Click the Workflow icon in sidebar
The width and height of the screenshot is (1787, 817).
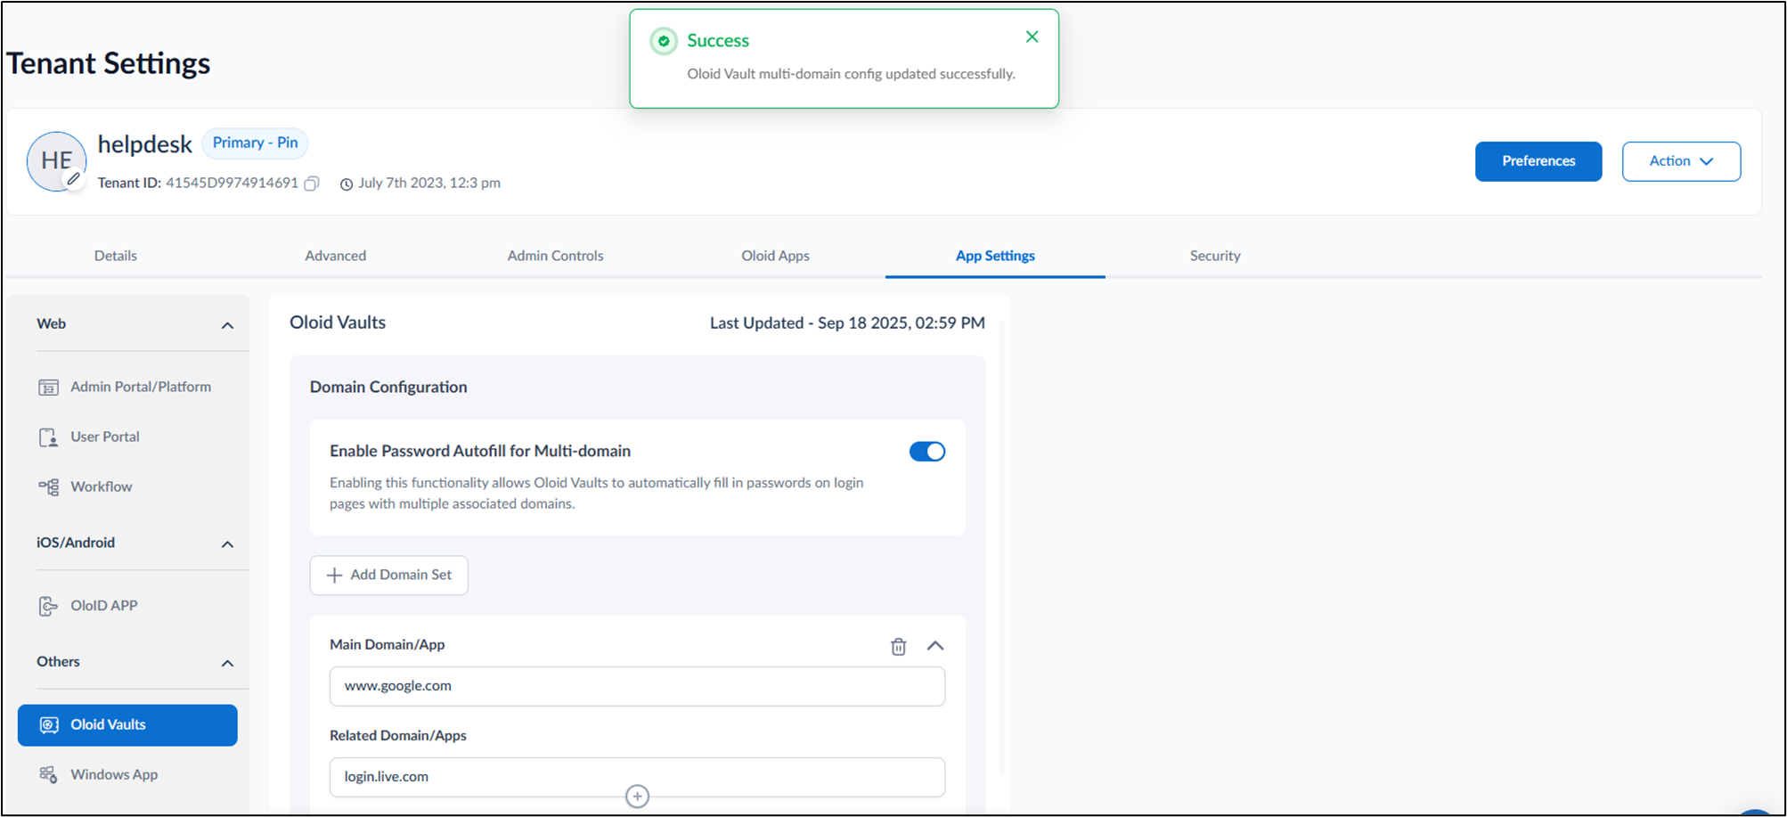tap(48, 487)
